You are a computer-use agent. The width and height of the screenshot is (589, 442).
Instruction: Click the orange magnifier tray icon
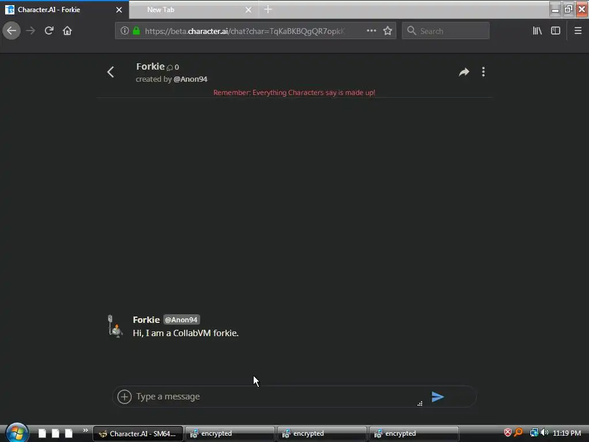click(518, 433)
